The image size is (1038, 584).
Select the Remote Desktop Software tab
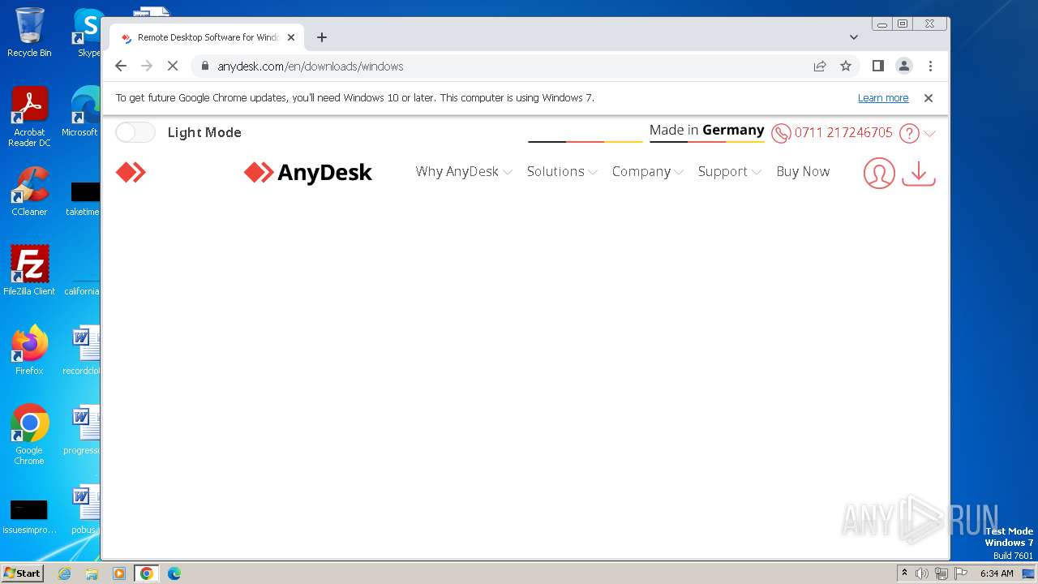(207, 37)
